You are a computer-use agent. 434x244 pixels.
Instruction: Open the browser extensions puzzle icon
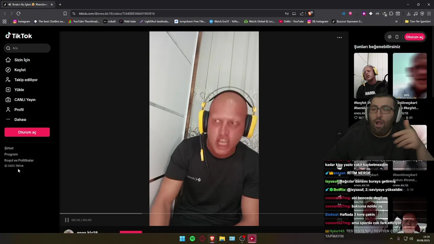[391, 14]
